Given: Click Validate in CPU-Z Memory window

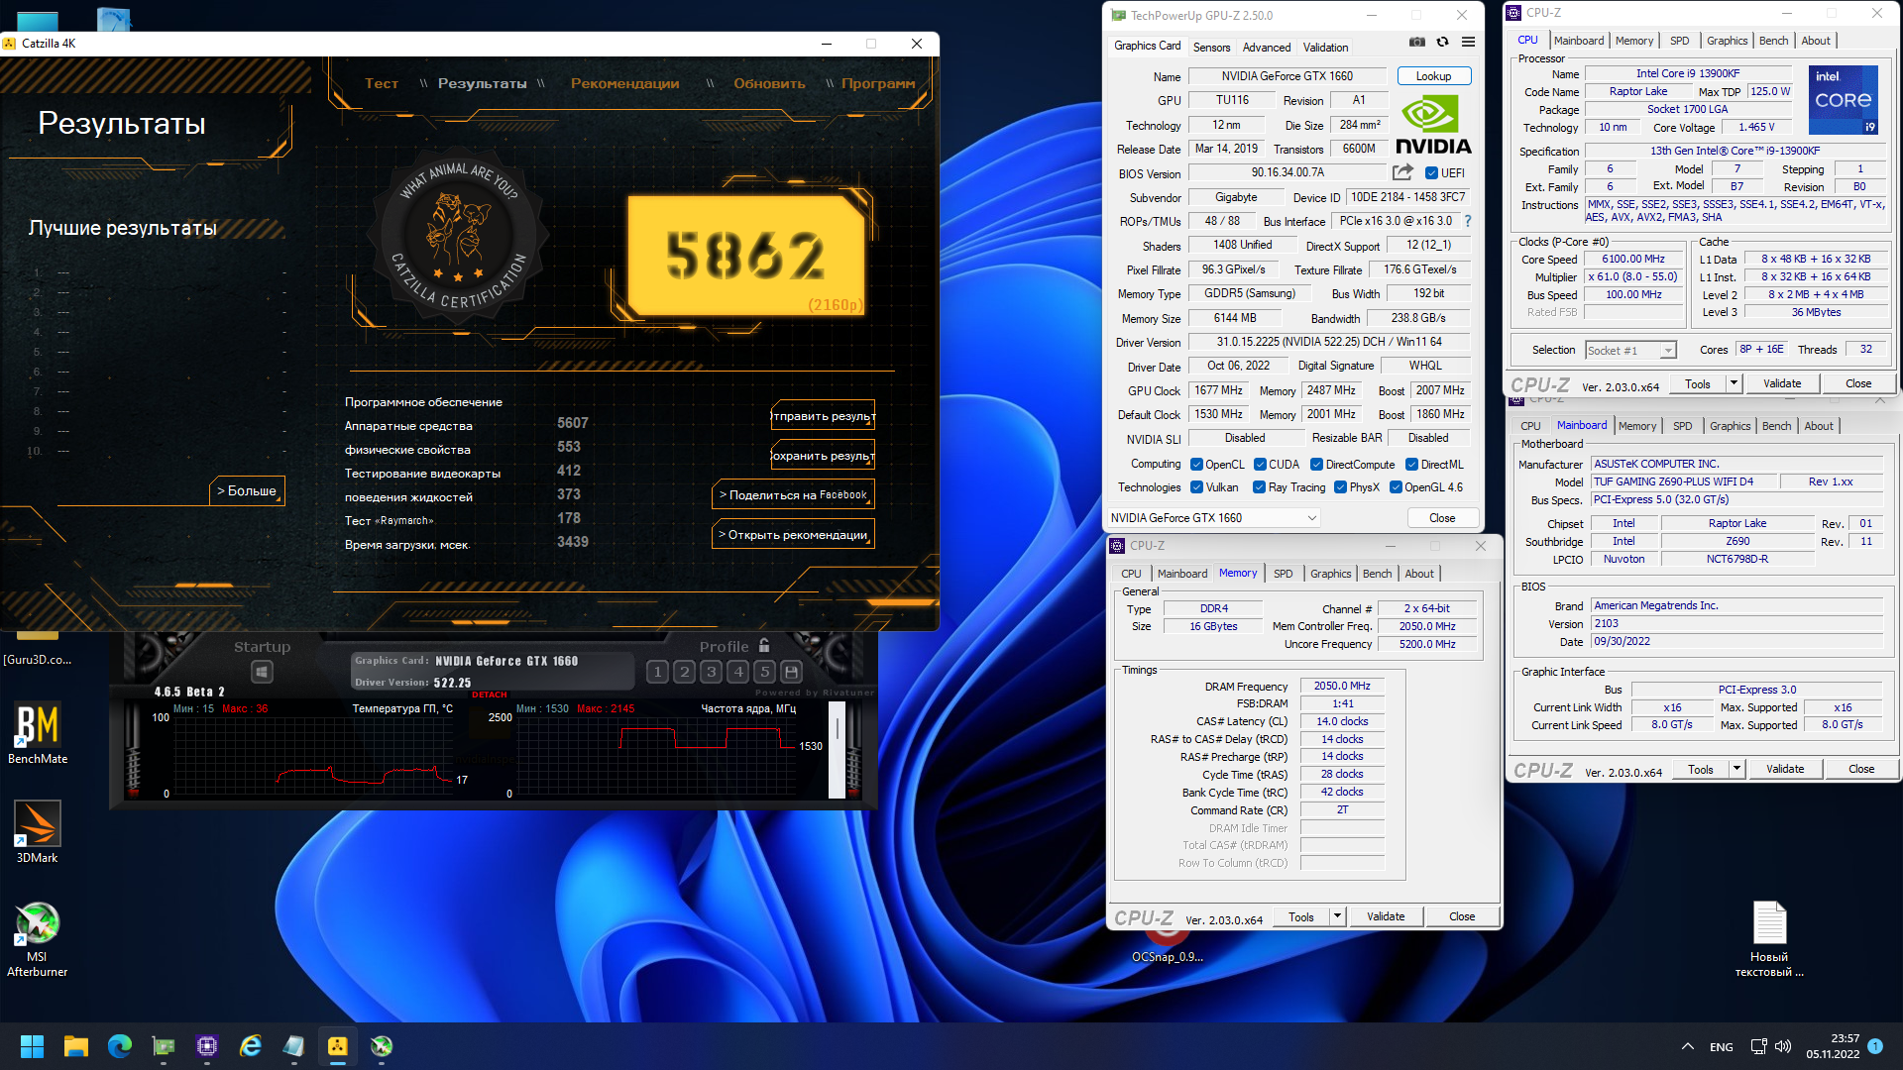Looking at the screenshot, I should [x=1386, y=916].
